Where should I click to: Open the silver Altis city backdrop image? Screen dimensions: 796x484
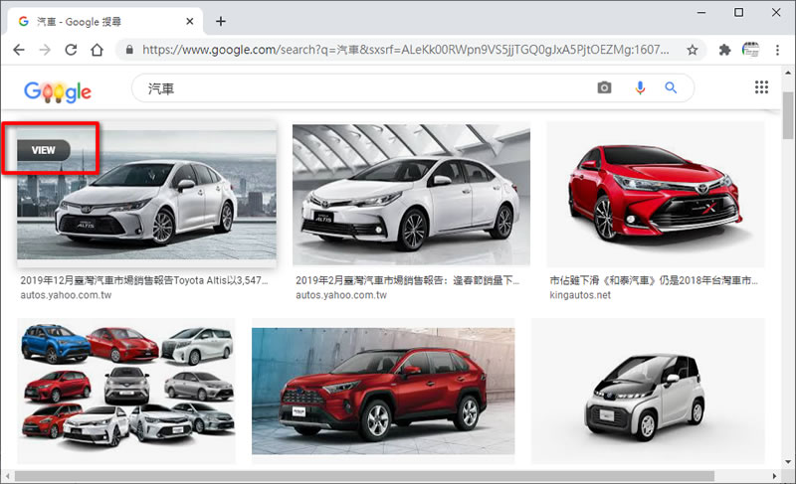click(146, 195)
